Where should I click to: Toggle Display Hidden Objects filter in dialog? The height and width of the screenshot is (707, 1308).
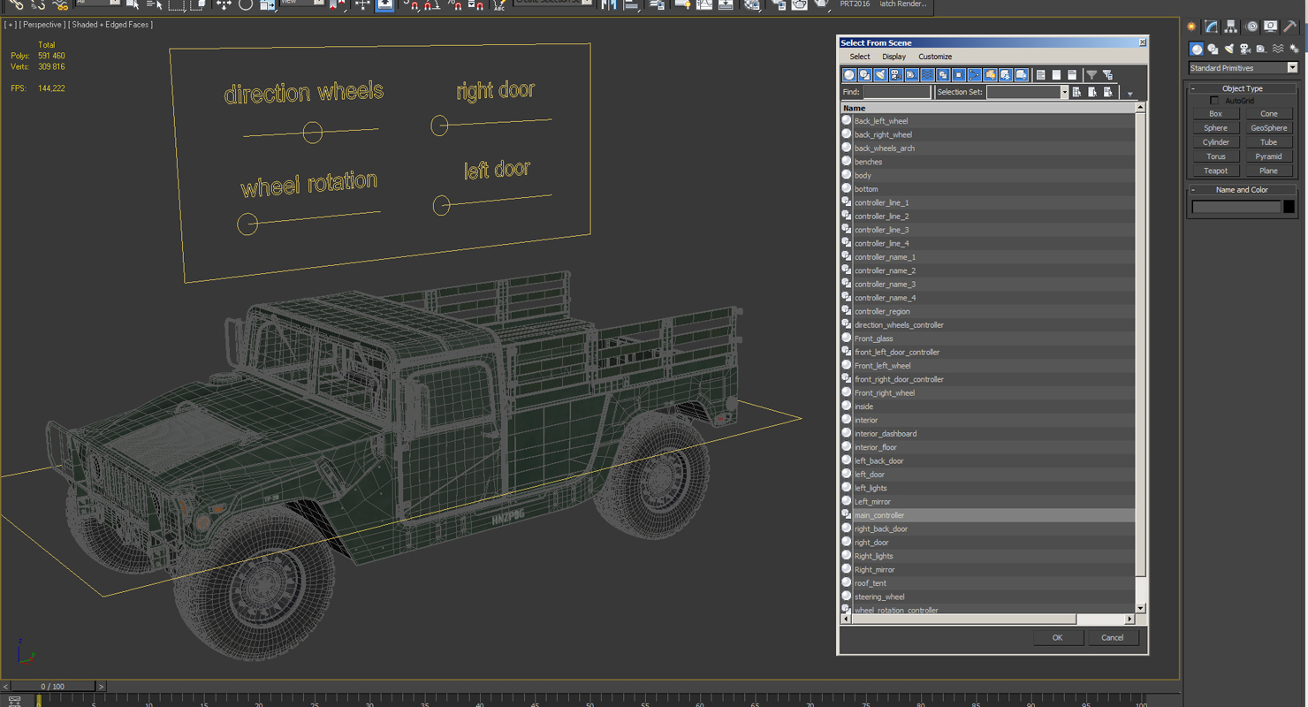pyautogui.click(x=1022, y=75)
